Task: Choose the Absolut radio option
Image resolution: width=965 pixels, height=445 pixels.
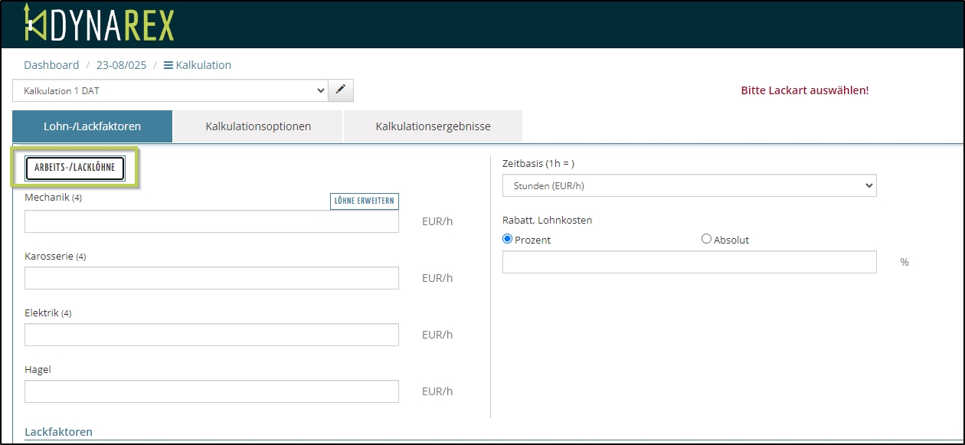Action: [x=706, y=239]
